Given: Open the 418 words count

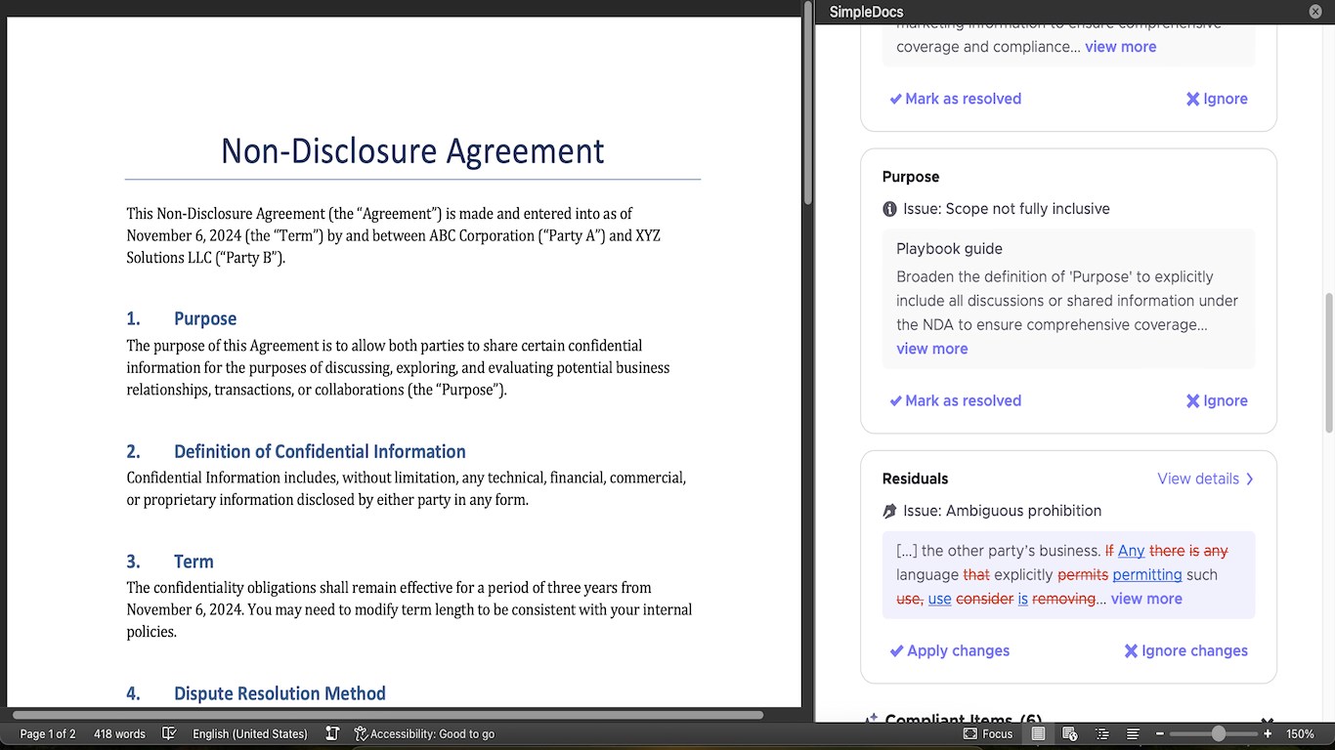Looking at the screenshot, I should [x=119, y=733].
